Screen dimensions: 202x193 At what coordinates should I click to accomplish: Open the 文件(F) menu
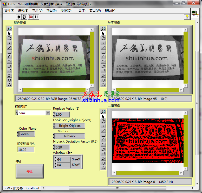coord(9,11)
